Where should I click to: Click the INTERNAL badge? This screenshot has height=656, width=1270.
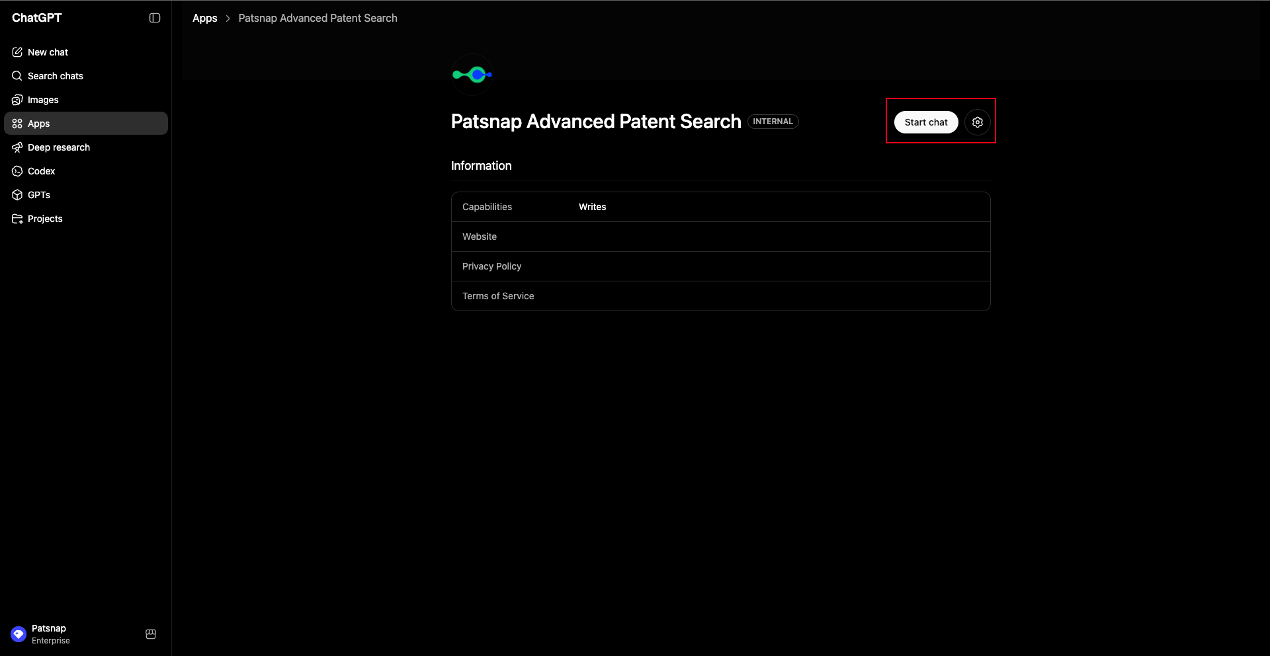point(773,122)
